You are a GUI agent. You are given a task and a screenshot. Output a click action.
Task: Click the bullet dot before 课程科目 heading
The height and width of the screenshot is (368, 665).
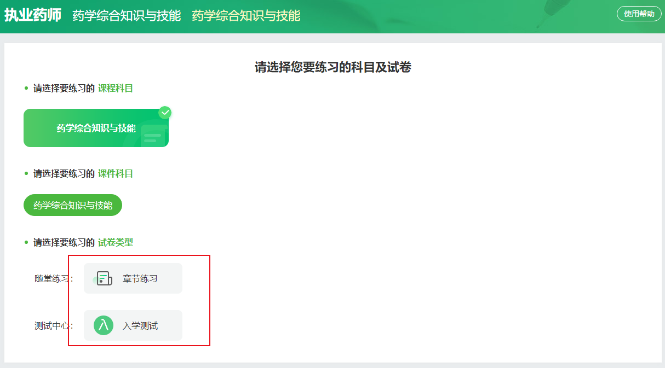point(26,88)
